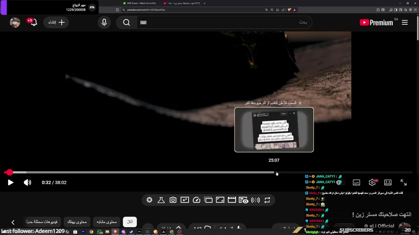This screenshot has width=419, height=235.
Task: Open Discord from the taskbar
Action: point(123,232)
